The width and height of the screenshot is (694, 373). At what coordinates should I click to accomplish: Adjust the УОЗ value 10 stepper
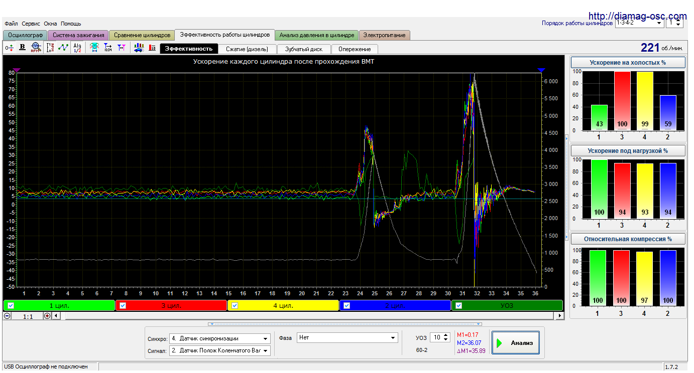tap(446, 338)
